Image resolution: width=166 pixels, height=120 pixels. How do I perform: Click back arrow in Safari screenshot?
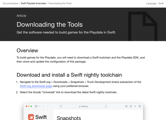coord(44,106)
